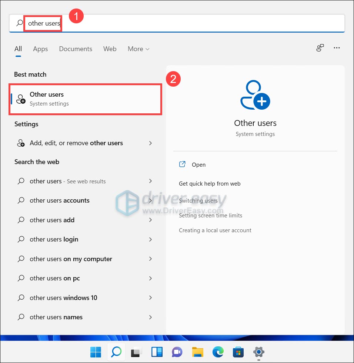This screenshot has width=354, height=363.
Task: Open Widgets from the taskbar
Action: [157, 352]
